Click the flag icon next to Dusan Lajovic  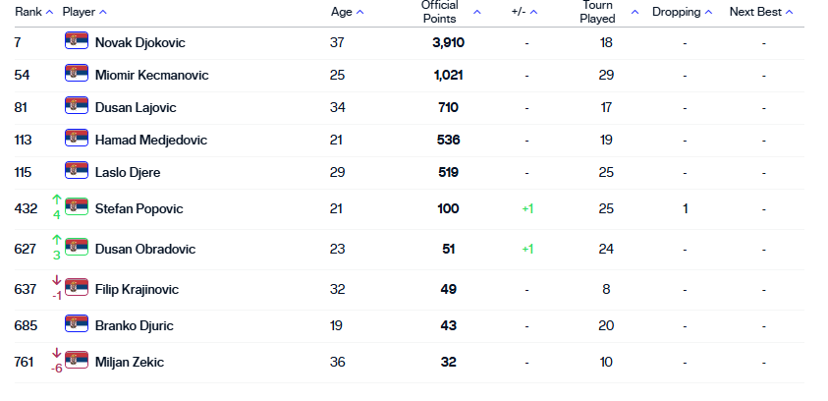(x=77, y=107)
